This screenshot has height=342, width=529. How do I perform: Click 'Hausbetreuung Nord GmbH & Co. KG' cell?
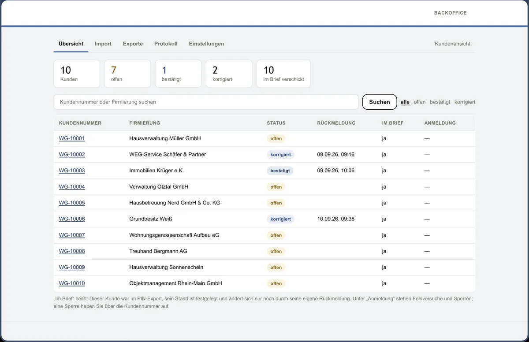click(x=175, y=203)
